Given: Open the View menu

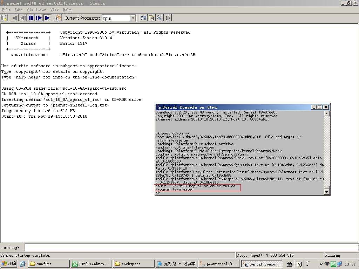Looking at the screenshot, I should coord(54,10).
